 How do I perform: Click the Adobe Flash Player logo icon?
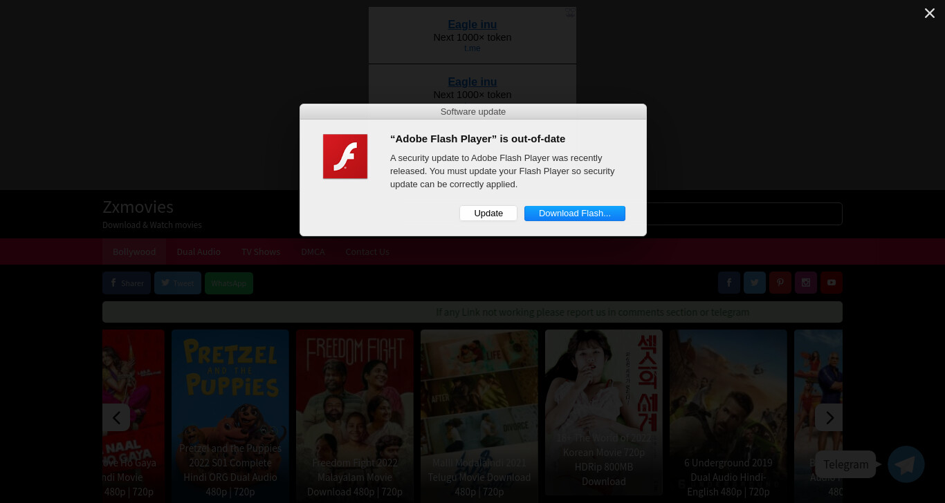[x=345, y=157]
